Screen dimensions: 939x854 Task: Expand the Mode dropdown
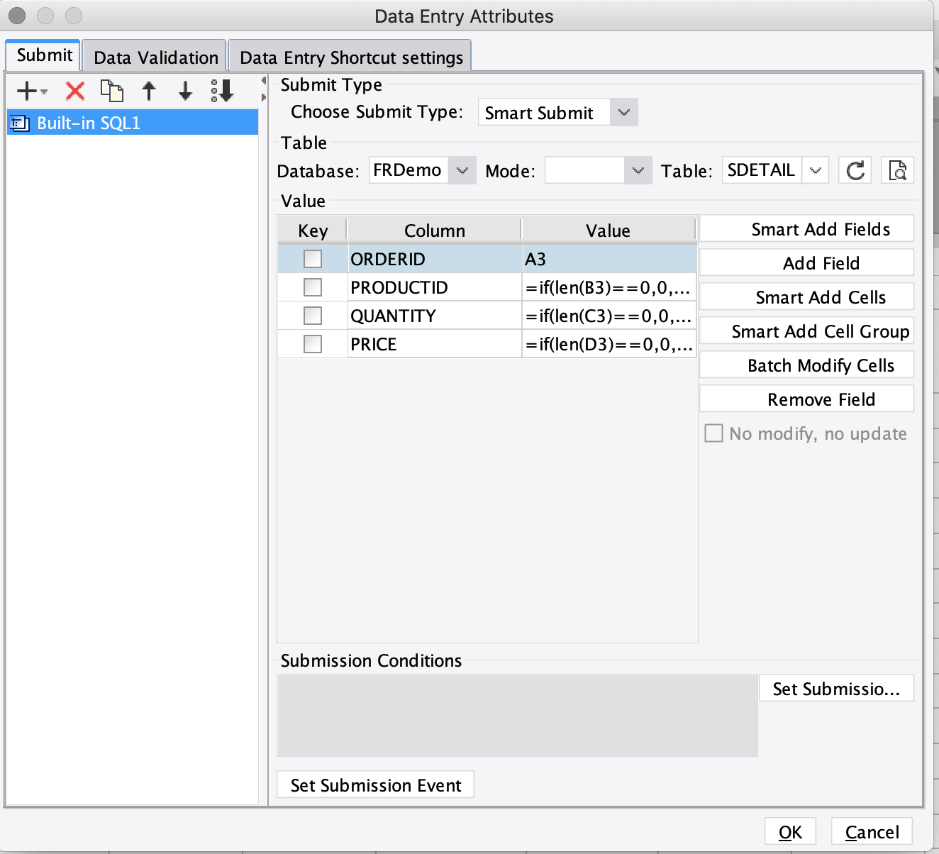click(x=638, y=170)
